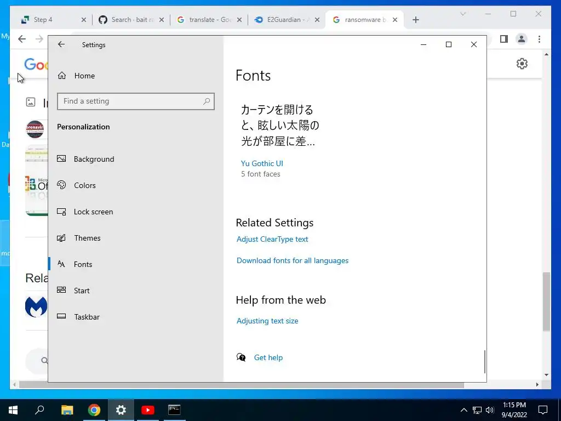Screen dimensions: 561x421
Task: Click the Lock screen icon
Action: (x=61, y=212)
